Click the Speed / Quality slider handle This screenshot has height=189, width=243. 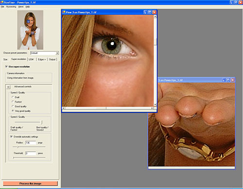[42, 122]
